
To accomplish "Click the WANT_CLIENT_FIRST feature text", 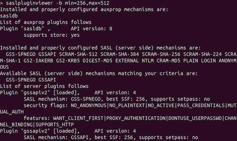I will point(80,118).
